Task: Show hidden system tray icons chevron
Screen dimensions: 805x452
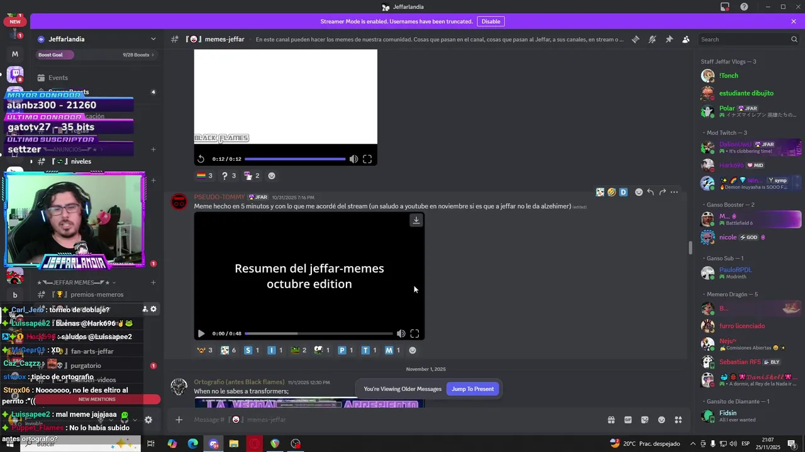Action: pos(692,444)
